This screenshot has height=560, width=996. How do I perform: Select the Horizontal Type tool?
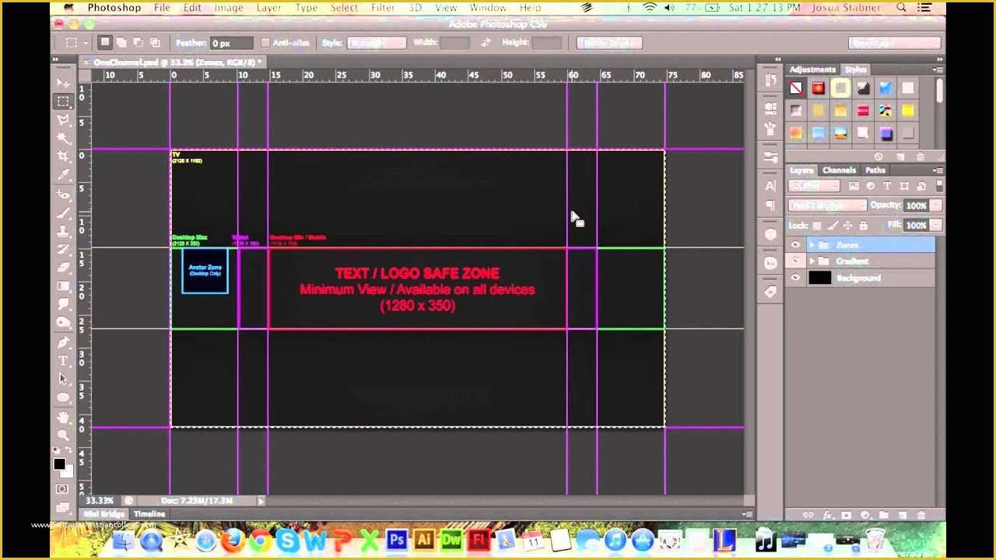(63, 361)
